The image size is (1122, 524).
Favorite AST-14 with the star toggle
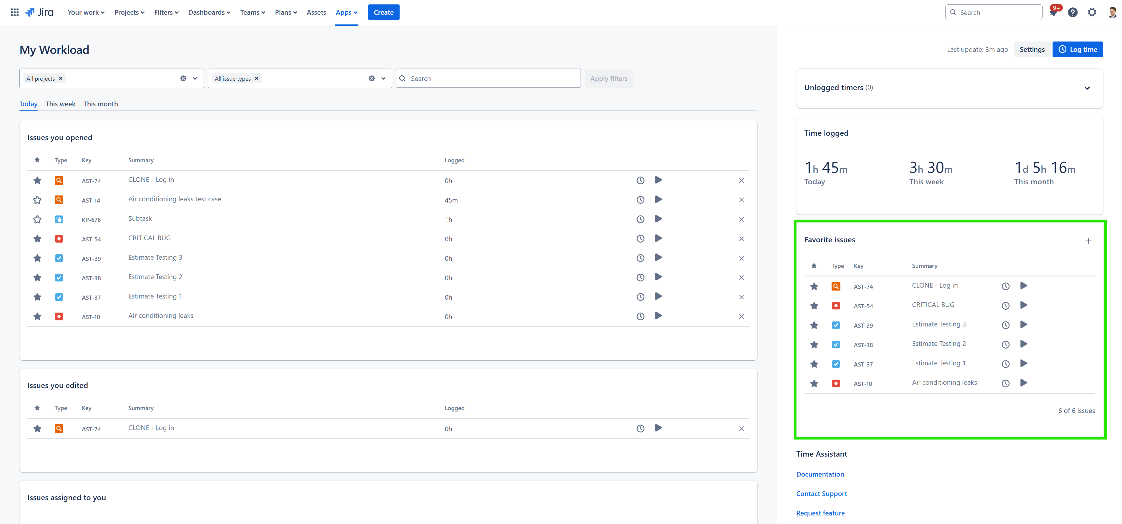click(x=37, y=200)
